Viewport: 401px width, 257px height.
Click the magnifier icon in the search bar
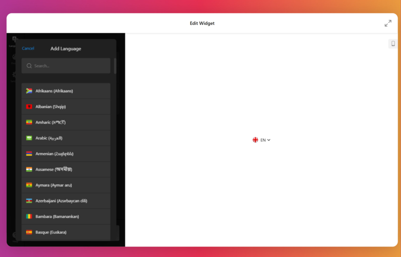(x=29, y=66)
